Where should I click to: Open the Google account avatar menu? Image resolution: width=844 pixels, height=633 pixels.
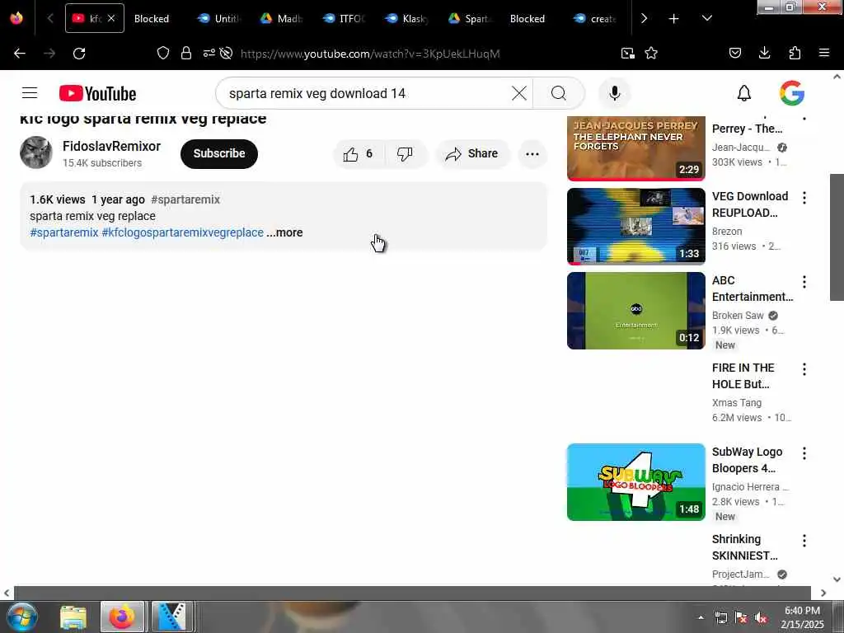click(792, 93)
